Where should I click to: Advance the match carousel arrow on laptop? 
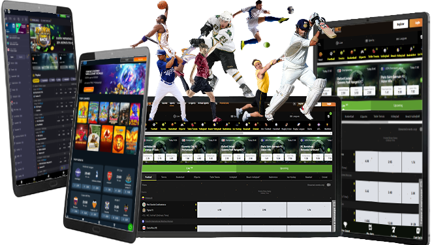329,150
